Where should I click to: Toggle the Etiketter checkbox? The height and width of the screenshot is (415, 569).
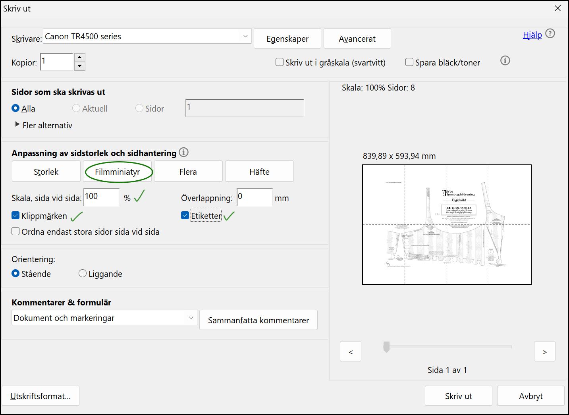185,216
